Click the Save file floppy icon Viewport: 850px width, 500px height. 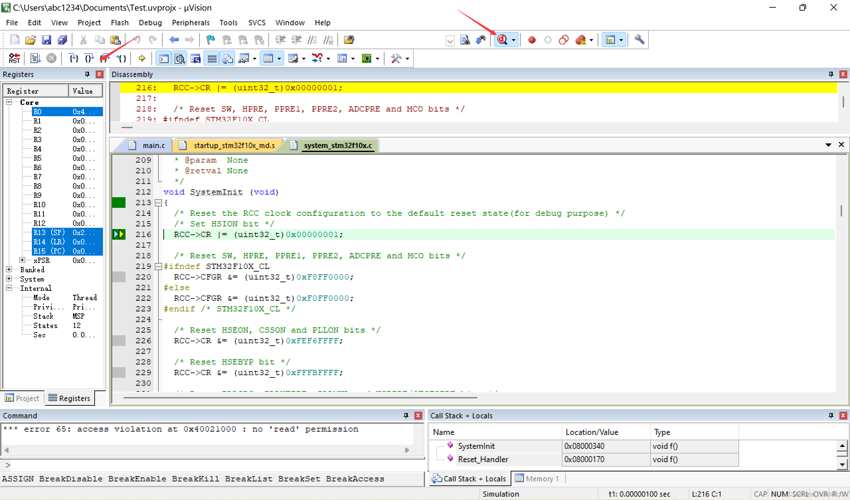tap(46, 40)
